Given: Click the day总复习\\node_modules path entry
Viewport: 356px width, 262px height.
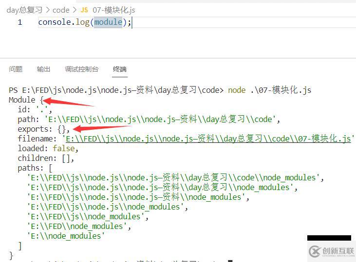Looking at the screenshot, I should tap(162, 187).
